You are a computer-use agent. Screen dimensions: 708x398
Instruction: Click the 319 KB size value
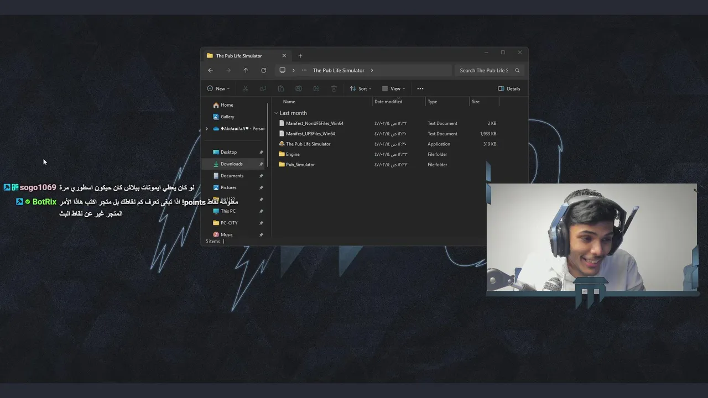[x=490, y=144]
